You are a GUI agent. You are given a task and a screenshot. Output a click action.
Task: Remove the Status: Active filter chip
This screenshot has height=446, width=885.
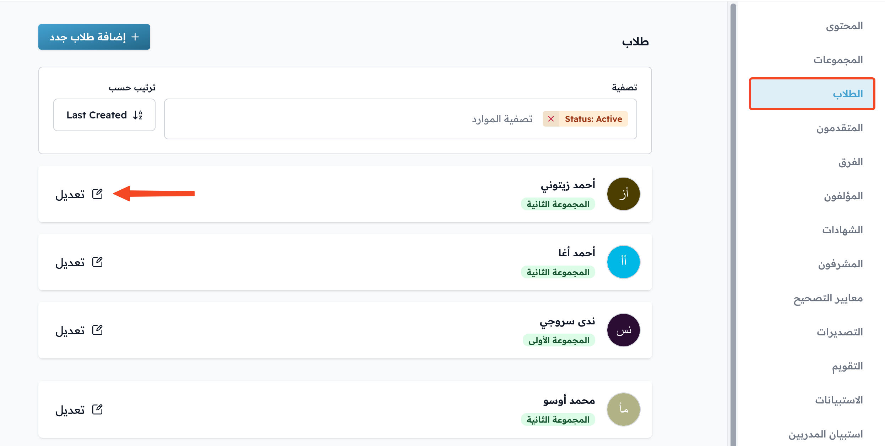(551, 119)
